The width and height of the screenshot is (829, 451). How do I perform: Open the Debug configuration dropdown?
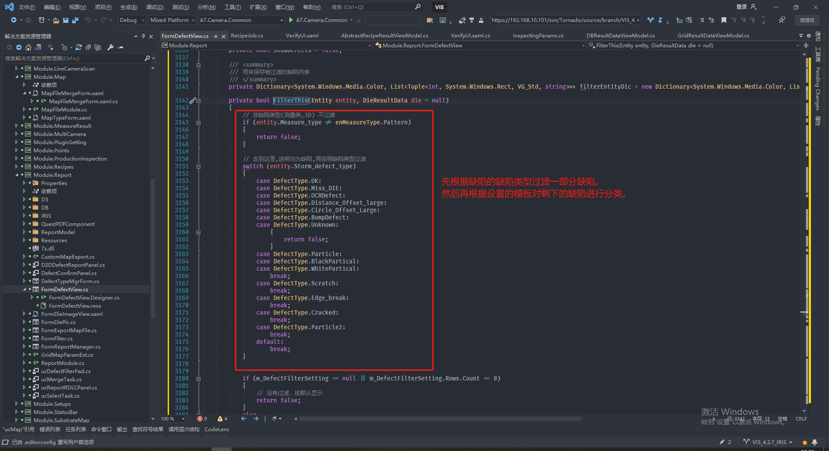[x=131, y=20]
